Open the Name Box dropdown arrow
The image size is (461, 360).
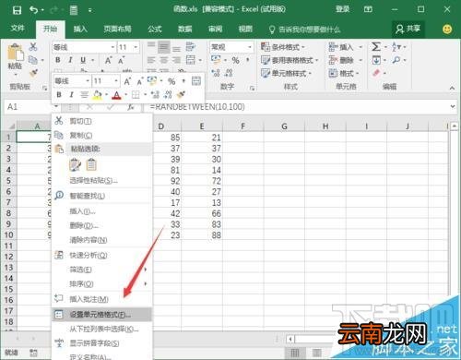pos(56,107)
